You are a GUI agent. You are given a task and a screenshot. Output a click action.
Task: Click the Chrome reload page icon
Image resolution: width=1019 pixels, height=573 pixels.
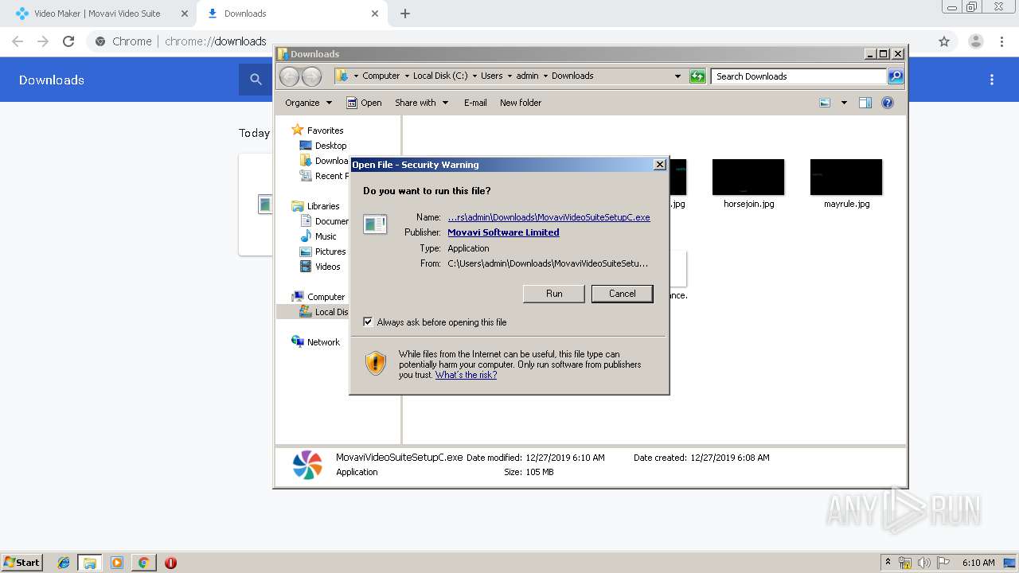tap(68, 41)
